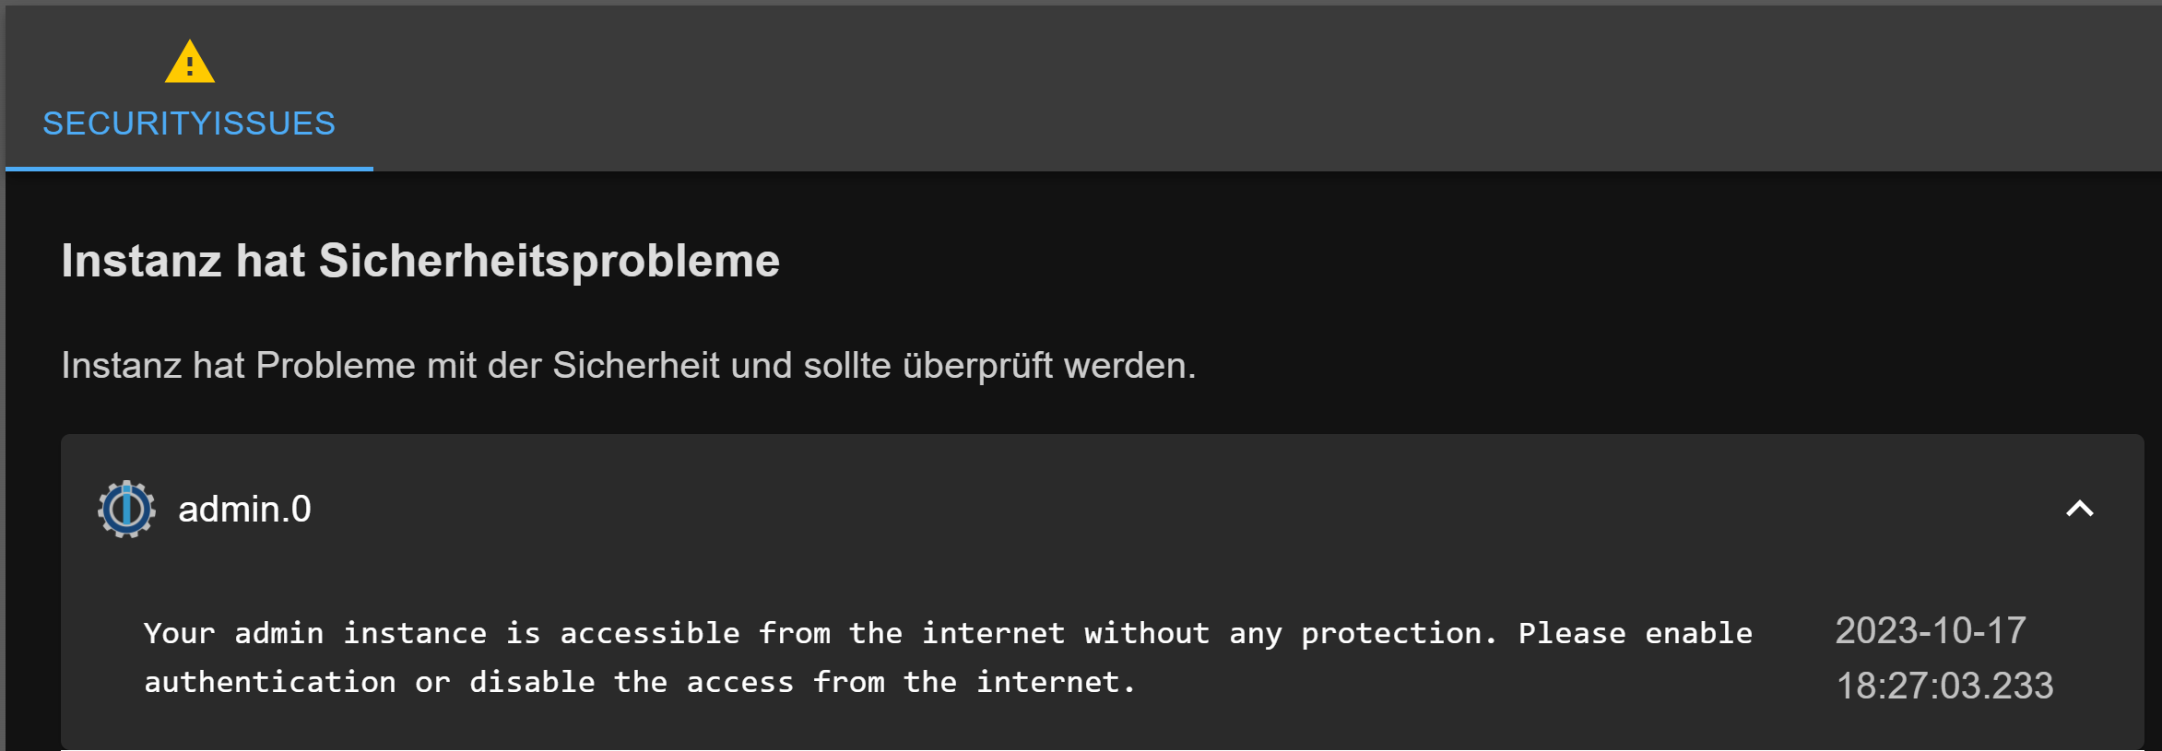This screenshot has height=751, width=2162.
Task: Click the empty tab bar right of SECURITYISSUES
Action: click(1199, 88)
